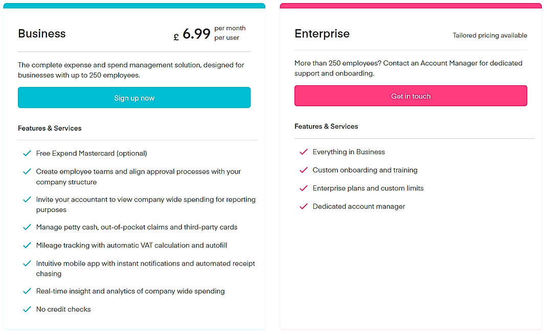Click the checkmark next to Invite your accountant feature

(x=27, y=200)
